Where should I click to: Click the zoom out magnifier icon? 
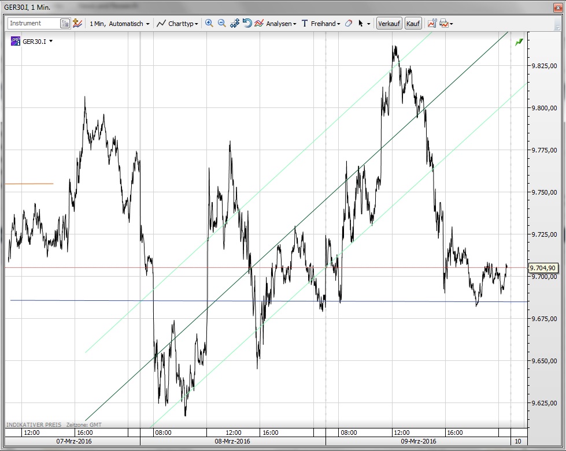pyautogui.click(x=221, y=24)
